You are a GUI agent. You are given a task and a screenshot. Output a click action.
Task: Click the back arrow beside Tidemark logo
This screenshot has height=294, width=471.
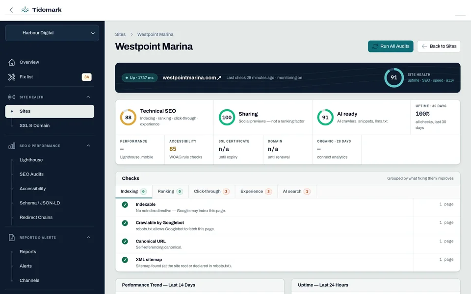click(x=11, y=10)
